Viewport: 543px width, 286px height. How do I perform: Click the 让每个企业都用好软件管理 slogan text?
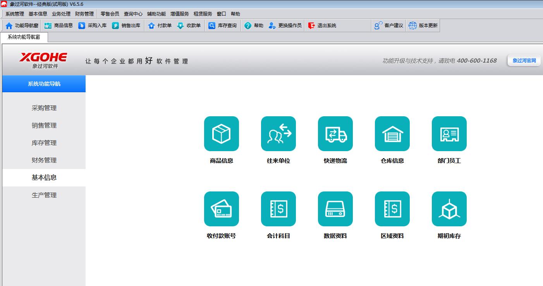tap(137, 61)
